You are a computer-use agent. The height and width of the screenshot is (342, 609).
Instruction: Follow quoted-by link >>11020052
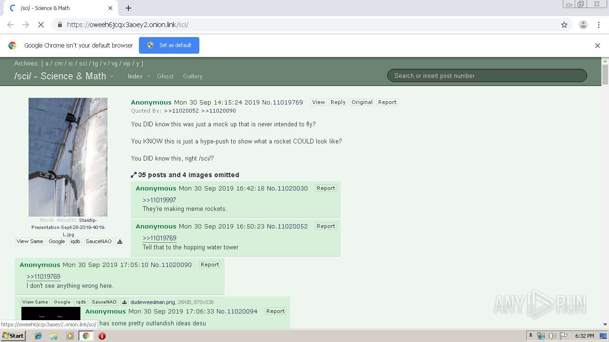[x=181, y=111]
